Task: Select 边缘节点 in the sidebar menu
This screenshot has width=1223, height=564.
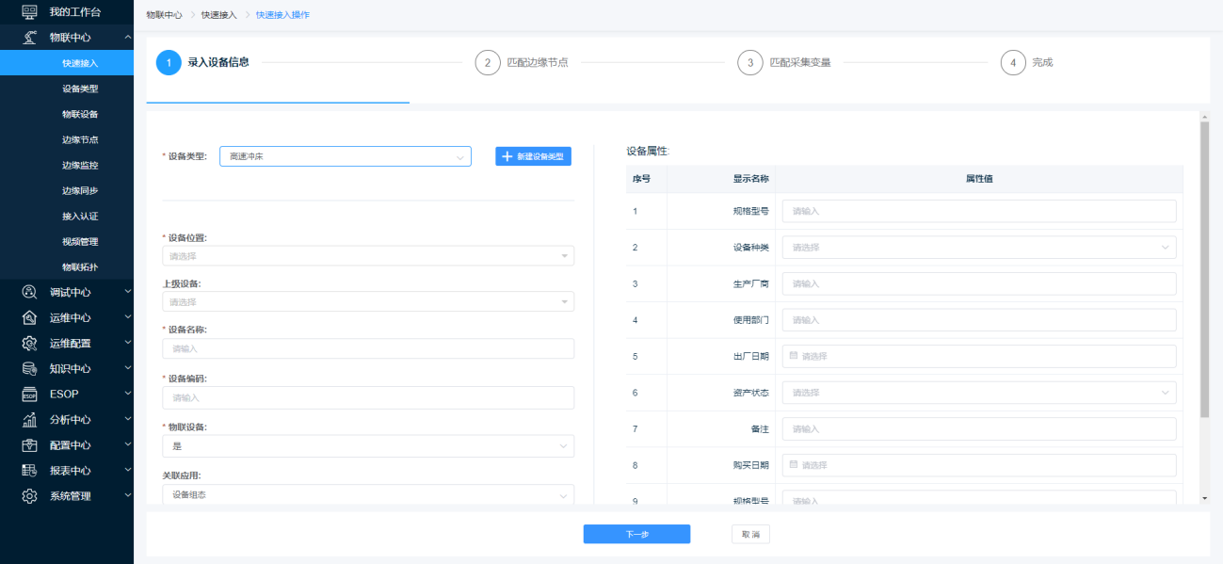Action: (x=80, y=139)
